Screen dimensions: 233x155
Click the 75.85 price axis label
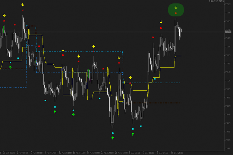point(228,55)
